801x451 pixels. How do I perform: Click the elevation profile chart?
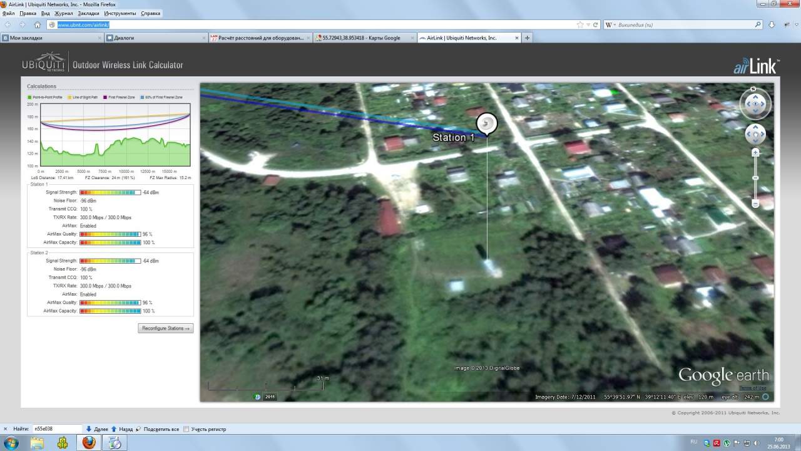pyautogui.click(x=116, y=135)
